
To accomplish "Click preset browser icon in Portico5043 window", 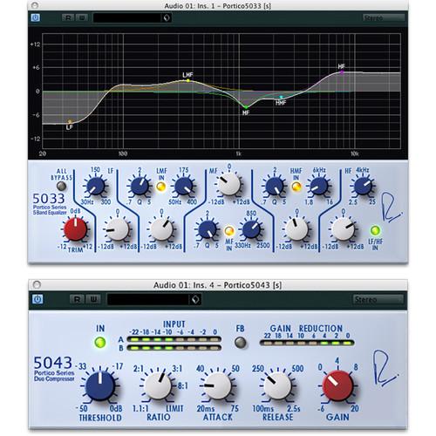I will coord(195,299).
